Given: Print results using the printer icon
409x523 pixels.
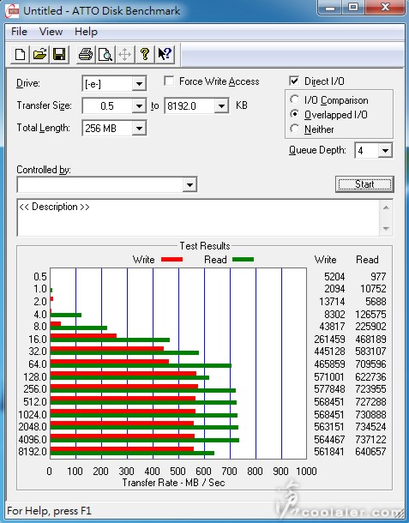Looking at the screenshot, I should click(86, 54).
